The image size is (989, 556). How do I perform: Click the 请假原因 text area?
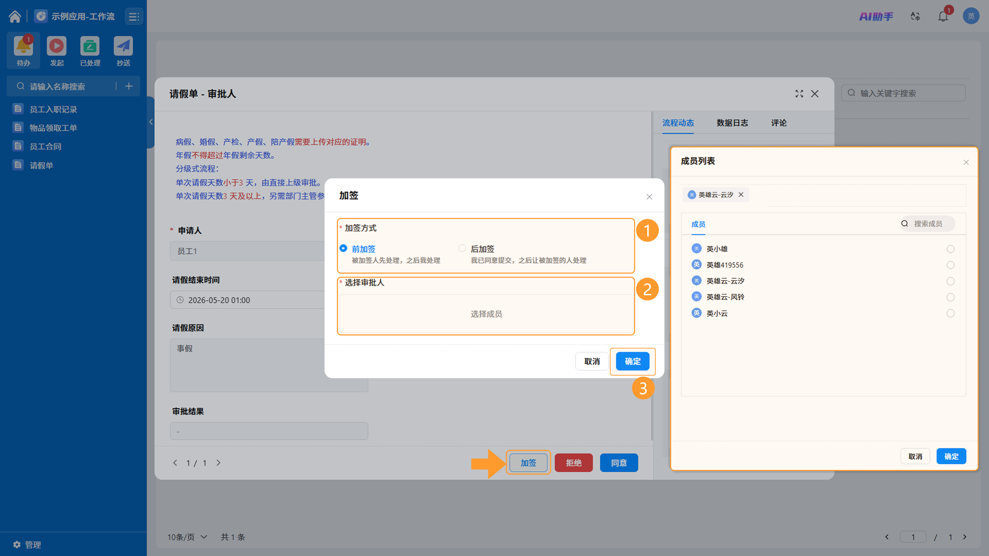point(269,365)
